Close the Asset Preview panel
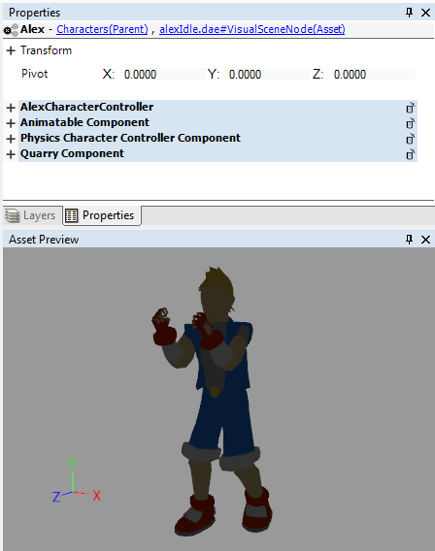The height and width of the screenshot is (551, 435). (x=425, y=240)
